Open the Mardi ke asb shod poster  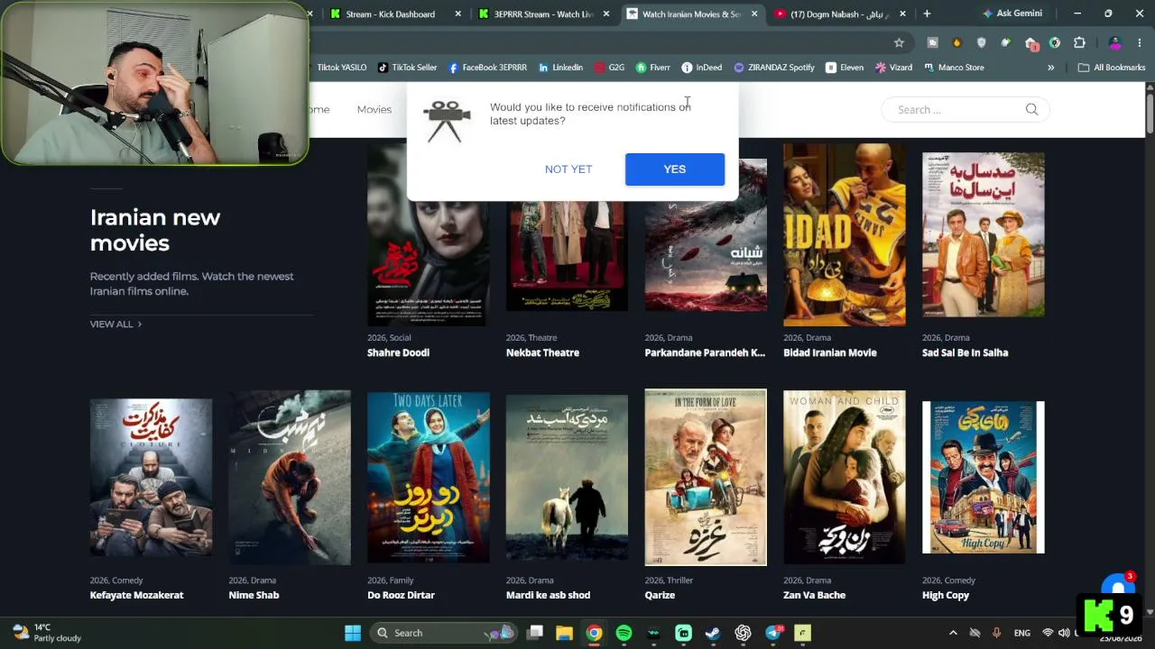pos(567,478)
